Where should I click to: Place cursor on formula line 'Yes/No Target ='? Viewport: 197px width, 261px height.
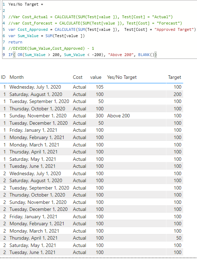[26, 4]
